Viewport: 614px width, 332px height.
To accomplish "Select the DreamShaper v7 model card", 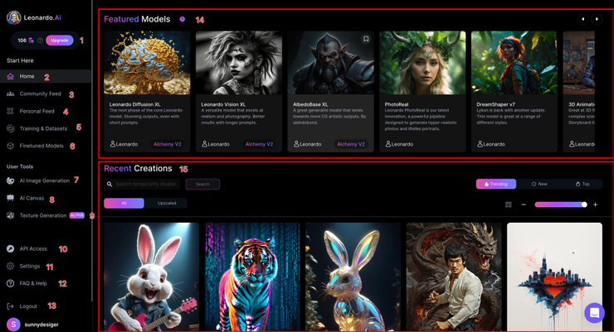I will click(514, 91).
